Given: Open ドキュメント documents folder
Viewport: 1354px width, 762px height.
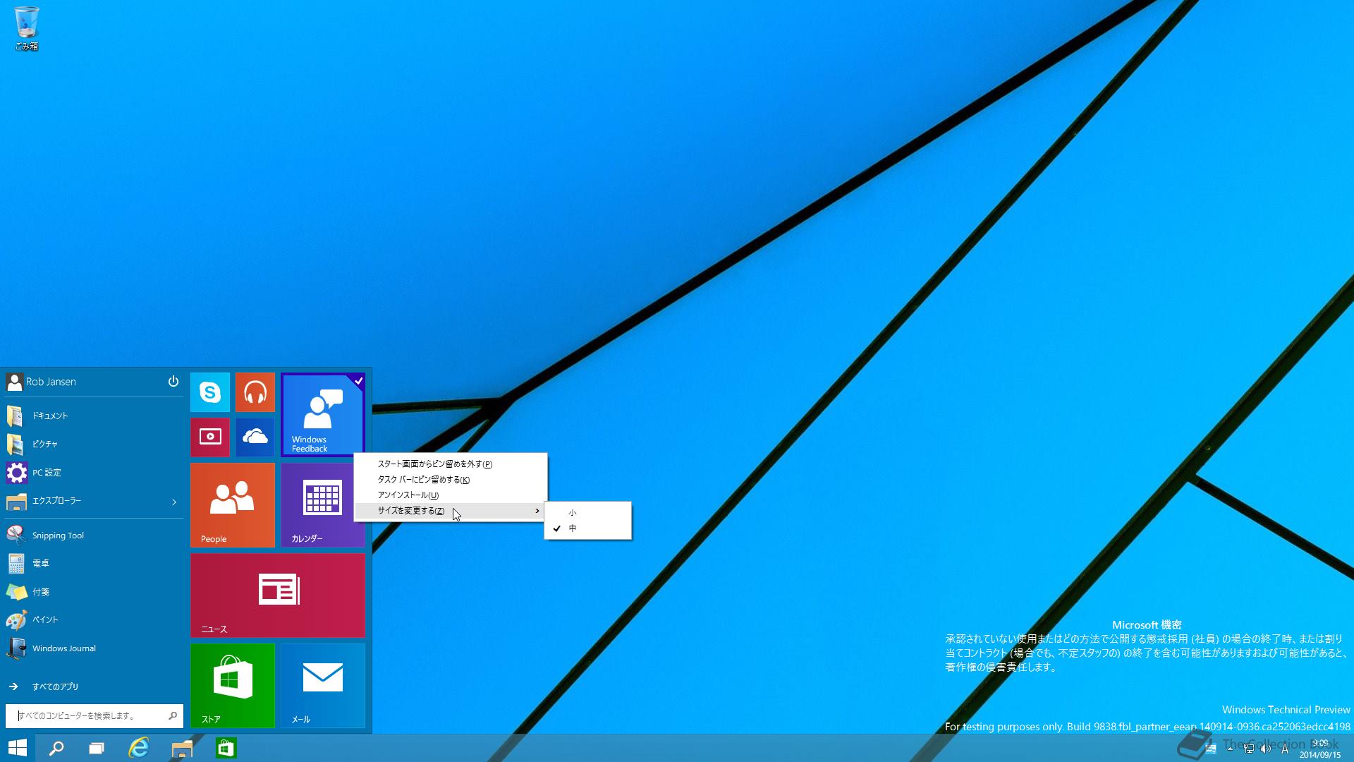Looking at the screenshot, I should pos(93,416).
